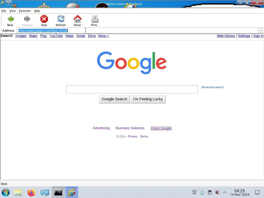Open the File menu
The height and width of the screenshot is (198, 264).
[x=4, y=11]
